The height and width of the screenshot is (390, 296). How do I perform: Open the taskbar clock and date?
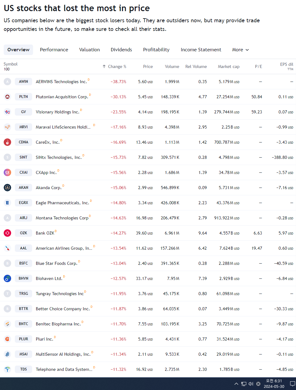tap(274, 384)
